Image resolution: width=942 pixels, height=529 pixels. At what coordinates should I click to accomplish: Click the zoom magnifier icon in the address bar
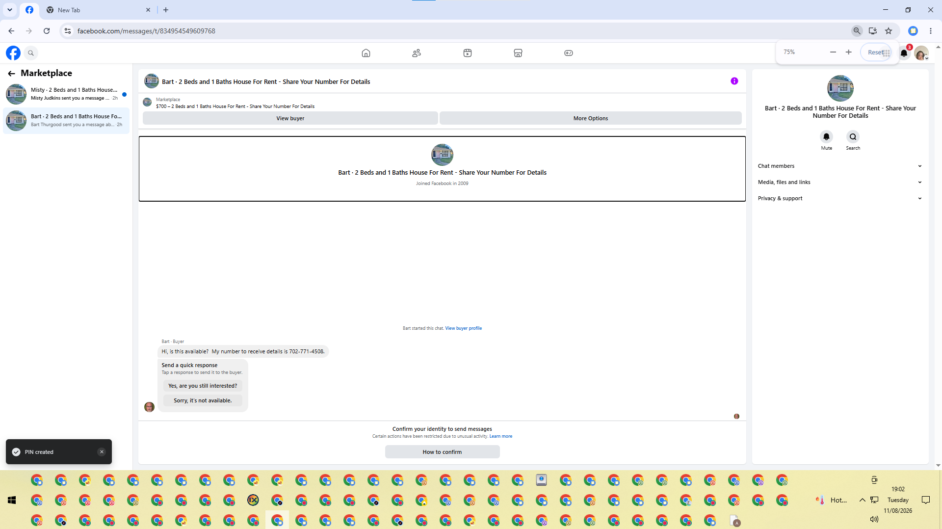coord(857,31)
